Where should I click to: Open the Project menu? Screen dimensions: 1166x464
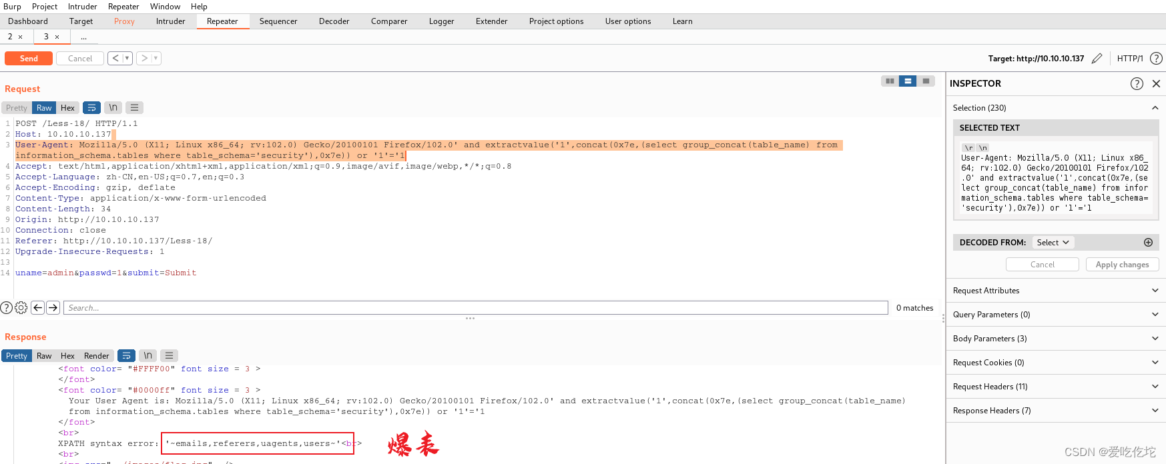coord(45,7)
